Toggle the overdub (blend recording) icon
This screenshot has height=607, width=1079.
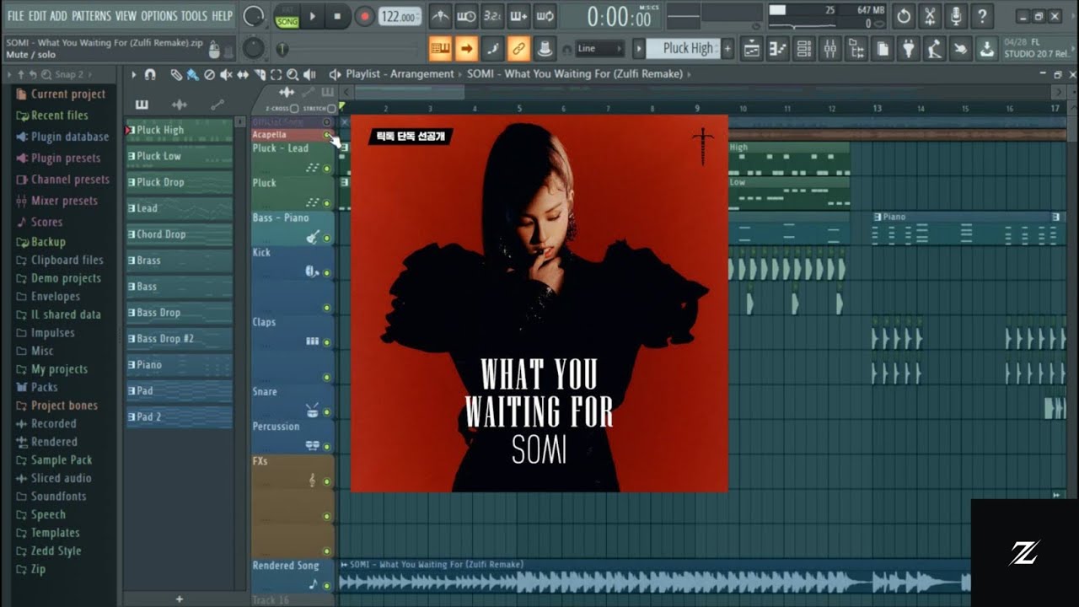pos(518,16)
